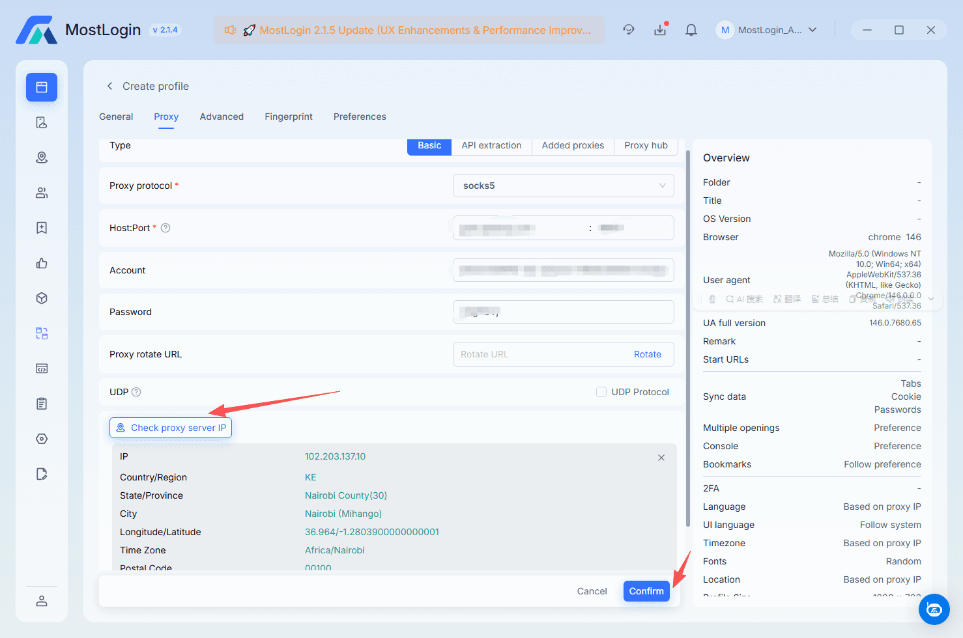The width and height of the screenshot is (963, 638).
Task: Focus the Port field
Action: 633,228
